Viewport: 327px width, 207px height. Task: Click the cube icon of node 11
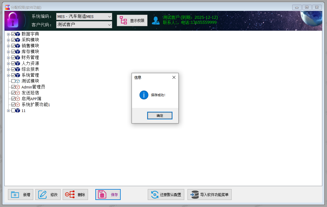point(18,111)
